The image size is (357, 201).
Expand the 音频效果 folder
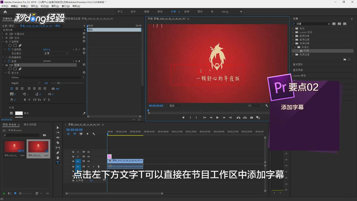point(293,36)
